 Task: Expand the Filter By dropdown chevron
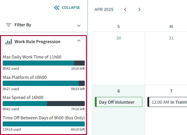79,25
